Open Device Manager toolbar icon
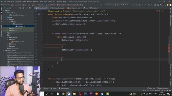Image resolution: width=172 pixels, height=96 pixels. [158, 5]
